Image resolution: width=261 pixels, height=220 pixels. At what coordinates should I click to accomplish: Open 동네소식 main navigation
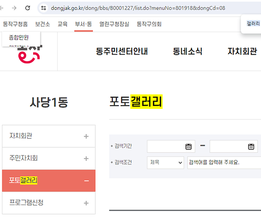click(x=187, y=51)
